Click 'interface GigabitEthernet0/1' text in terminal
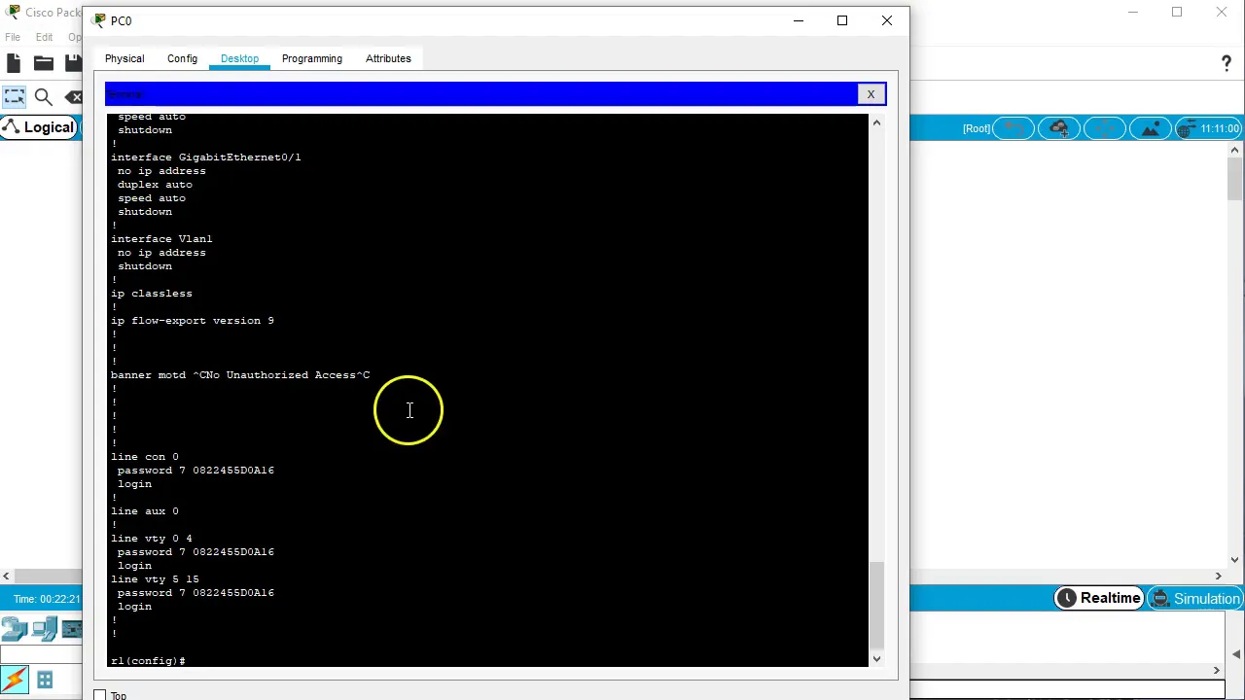 pyautogui.click(x=206, y=157)
